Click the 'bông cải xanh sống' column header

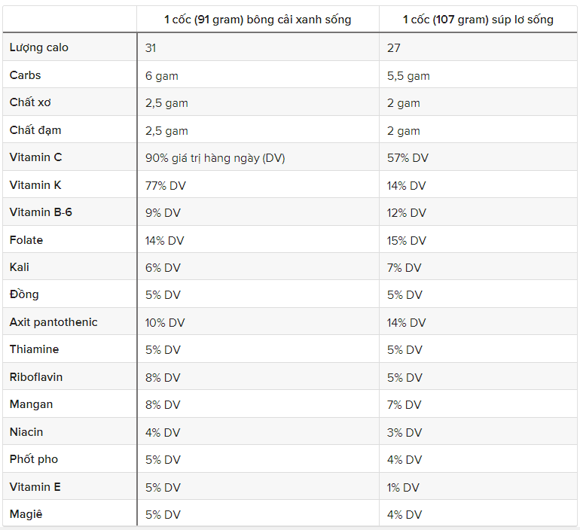coord(258,20)
